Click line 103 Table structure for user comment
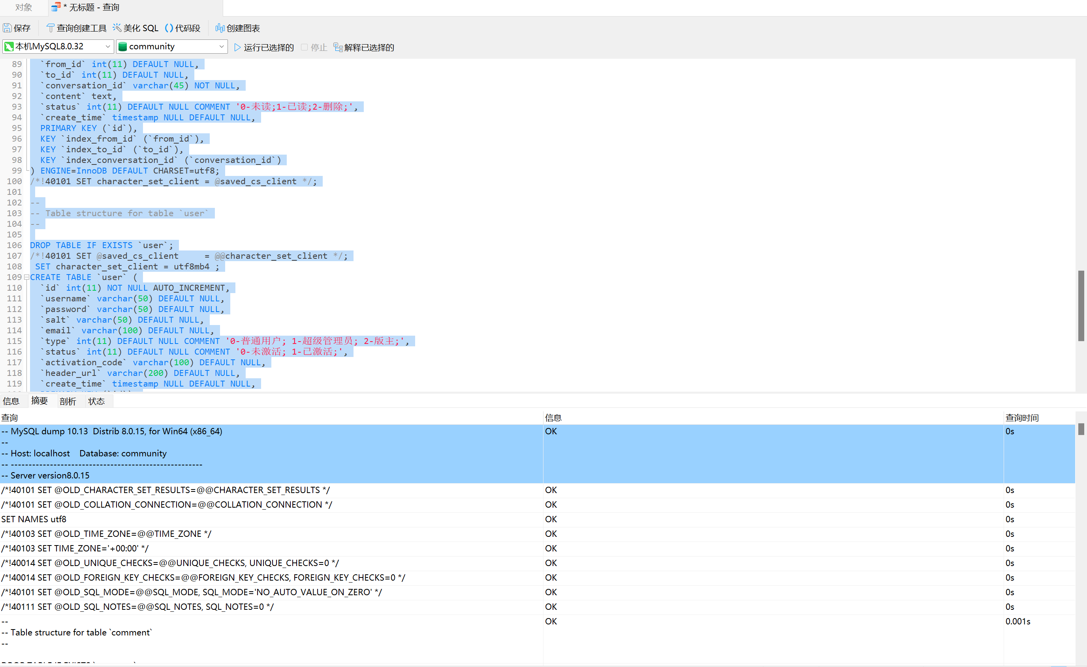Viewport: 1087px width, 667px height. click(119, 213)
